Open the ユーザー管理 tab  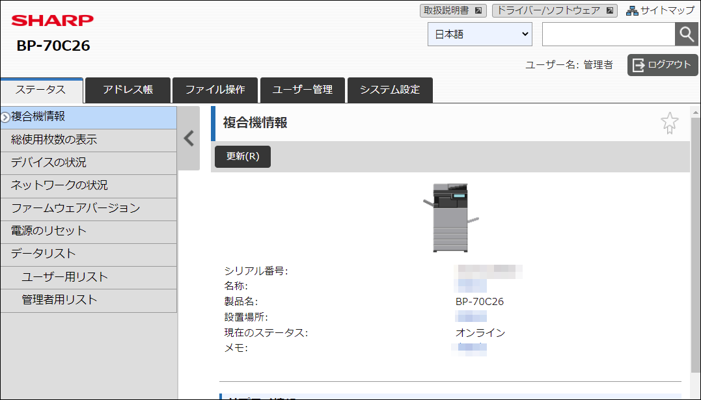(302, 90)
